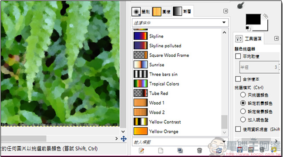Viewport: 283px width, 157px height.
Task: Enable the 合併樣本 checkbox
Action: (238, 79)
